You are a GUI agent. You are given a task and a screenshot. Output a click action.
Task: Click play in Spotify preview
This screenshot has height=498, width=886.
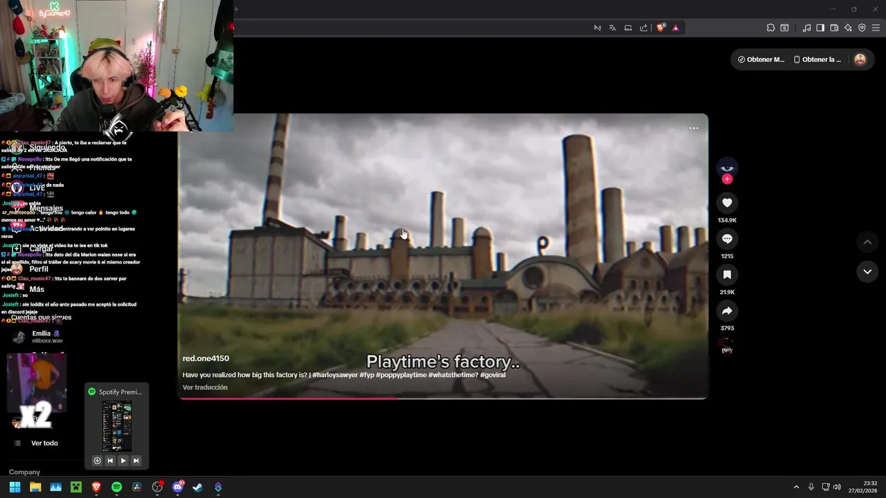click(123, 461)
